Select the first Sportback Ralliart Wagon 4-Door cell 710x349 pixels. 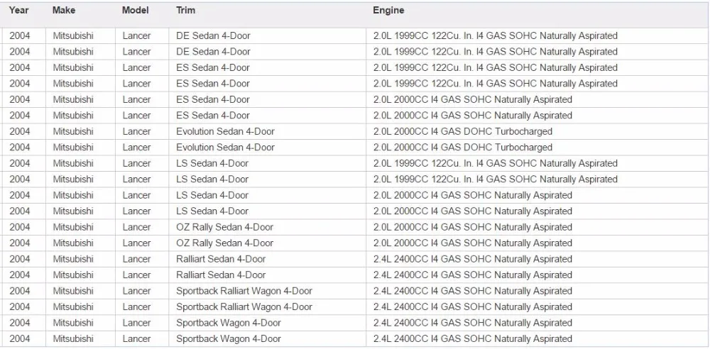267,291
